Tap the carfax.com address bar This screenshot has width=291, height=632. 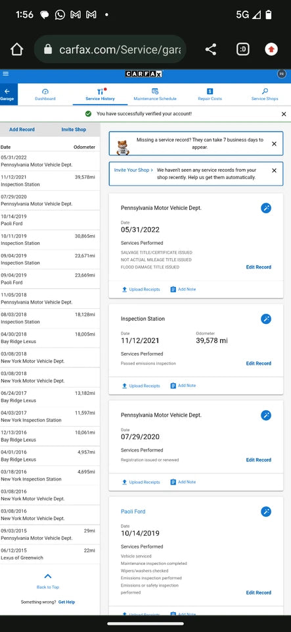click(x=110, y=49)
